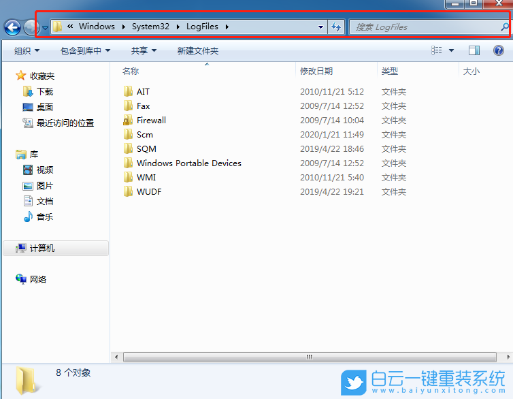This screenshot has height=399, width=513.
Task: Select the folder name Windows Portable Devices
Action: point(188,163)
